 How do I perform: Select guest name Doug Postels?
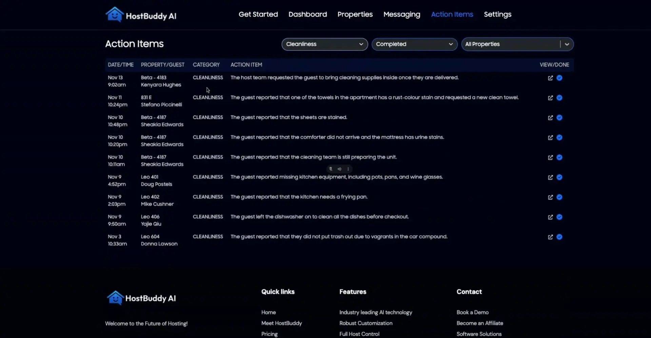pyautogui.click(x=156, y=184)
